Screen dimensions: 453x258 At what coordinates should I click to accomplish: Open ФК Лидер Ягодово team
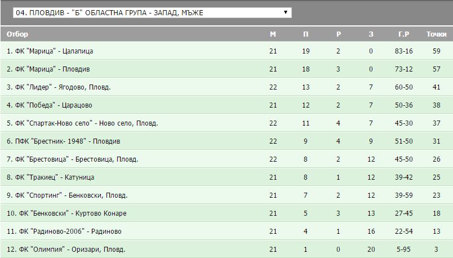pyautogui.click(x=59, y=87)
